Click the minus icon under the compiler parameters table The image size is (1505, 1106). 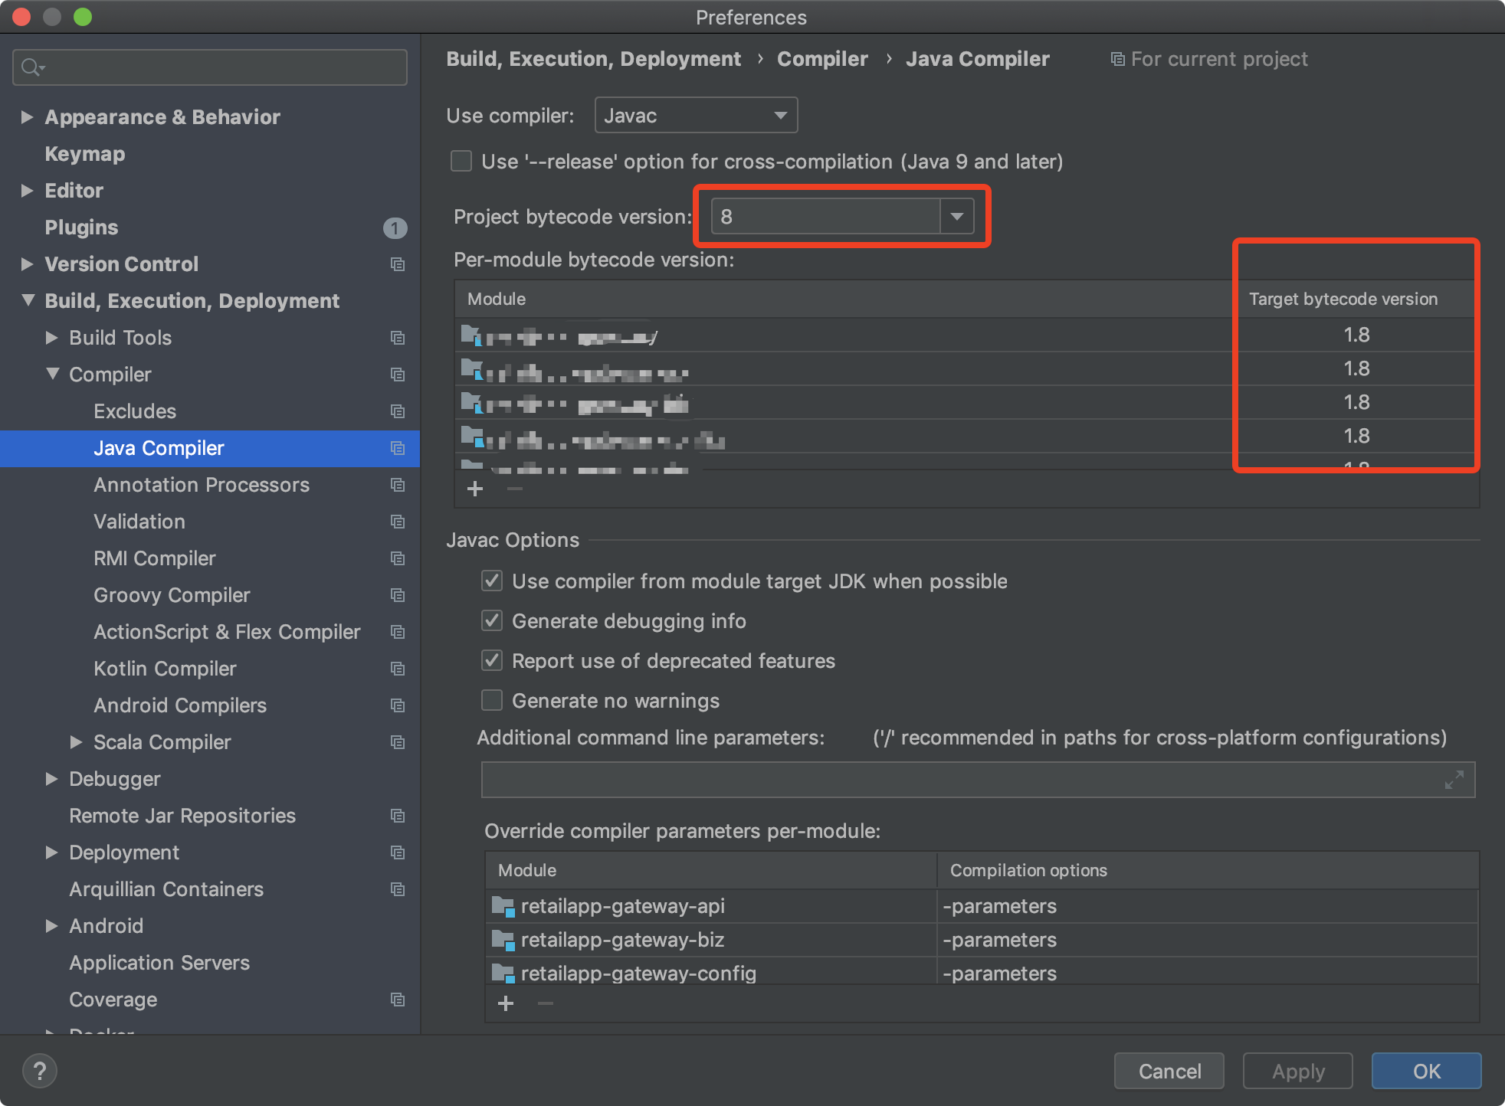click(545, 1003)
